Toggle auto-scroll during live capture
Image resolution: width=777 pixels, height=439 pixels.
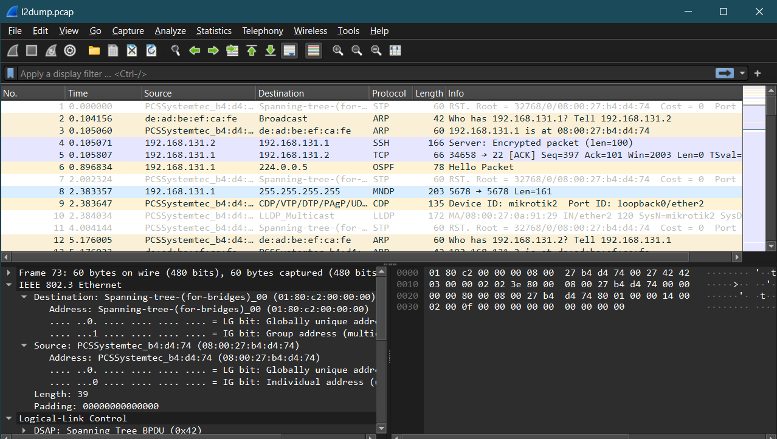(289, 50)
